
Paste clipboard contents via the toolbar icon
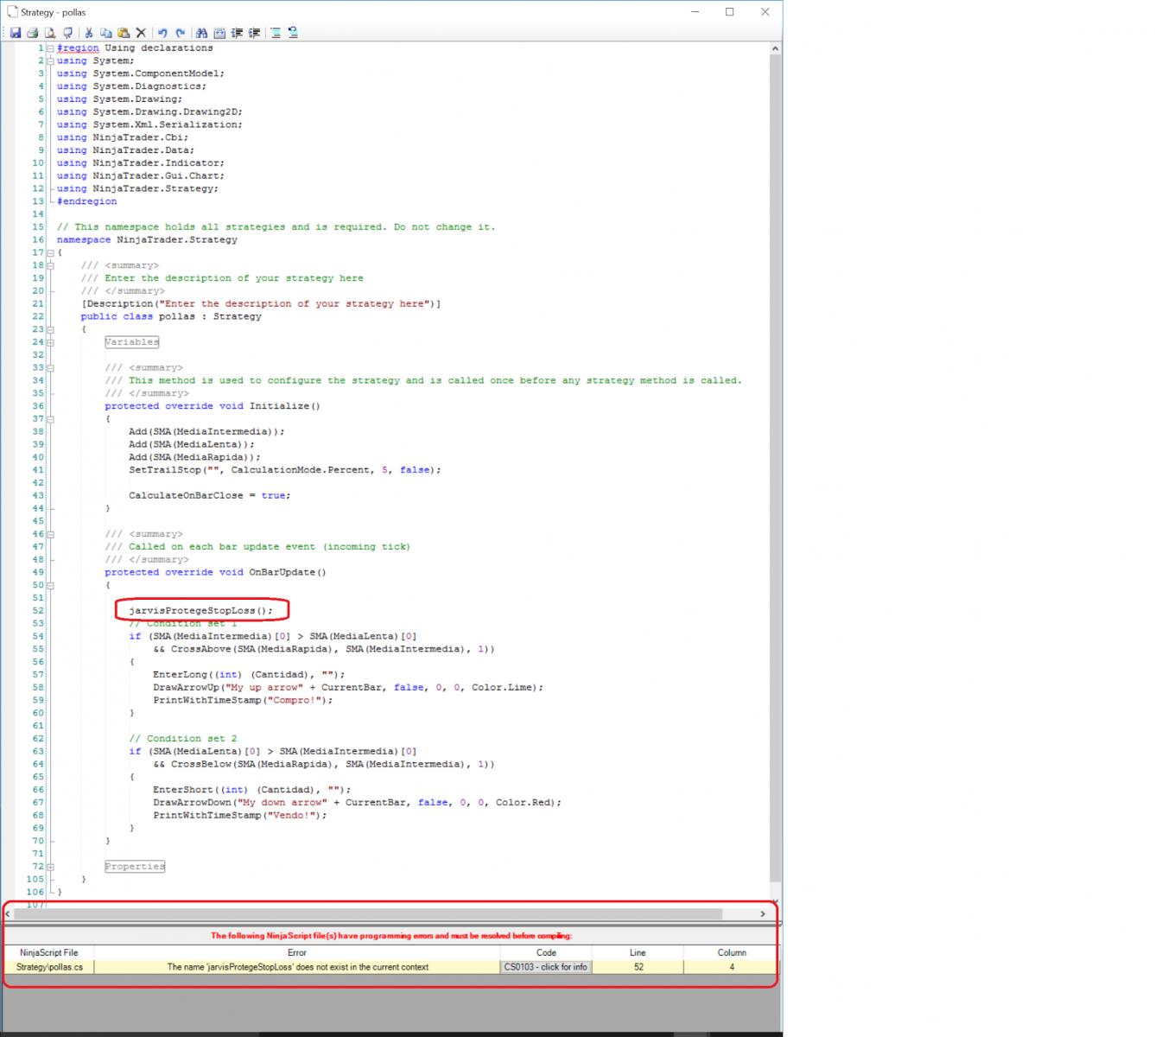(124, 33)
